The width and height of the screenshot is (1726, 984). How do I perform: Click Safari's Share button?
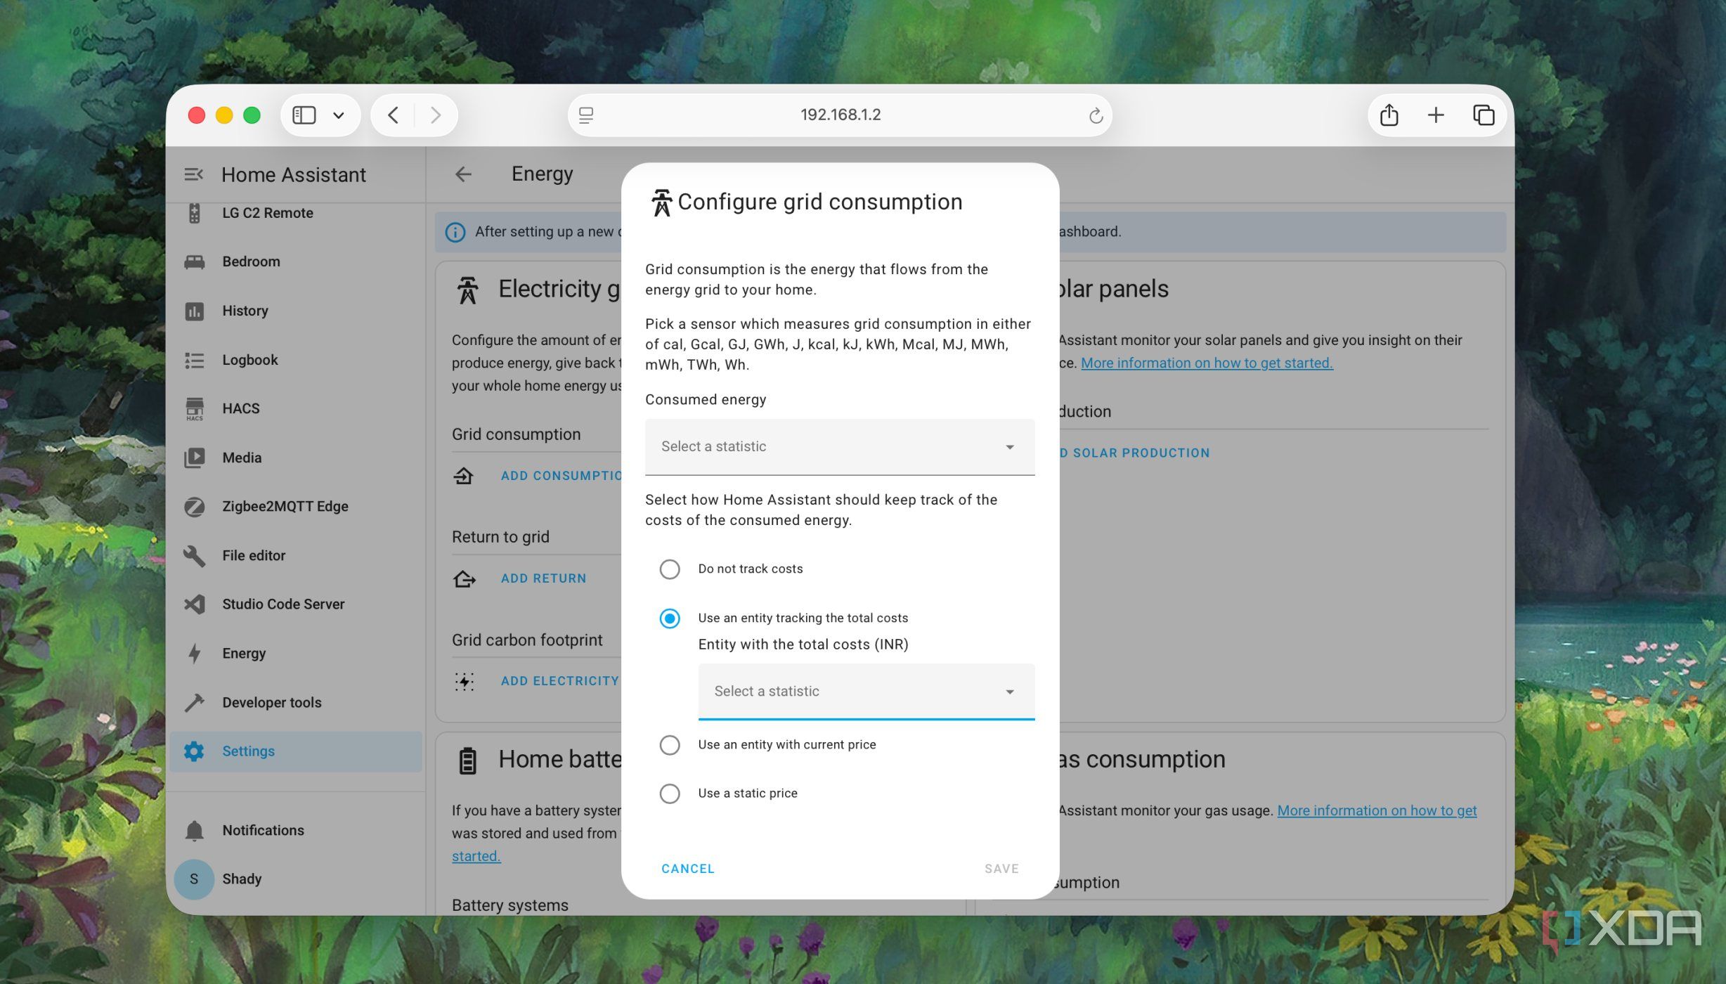[x=1389, y=115]
